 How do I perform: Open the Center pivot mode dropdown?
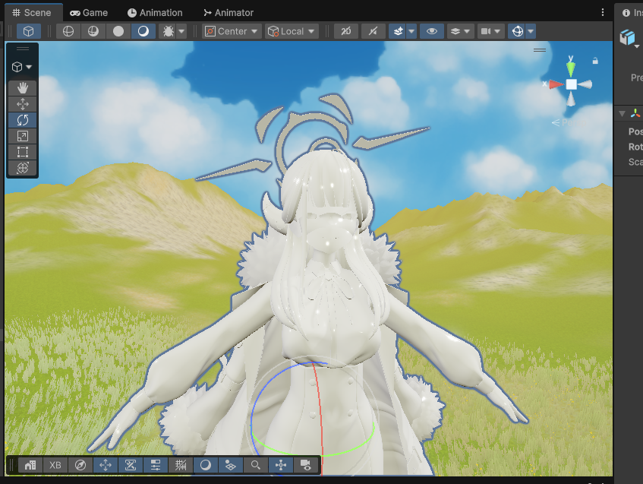click(232, 31)
